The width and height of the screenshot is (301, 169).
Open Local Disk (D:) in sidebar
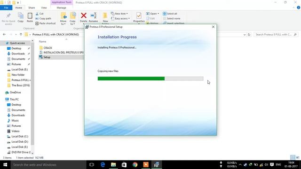[20, 142]
